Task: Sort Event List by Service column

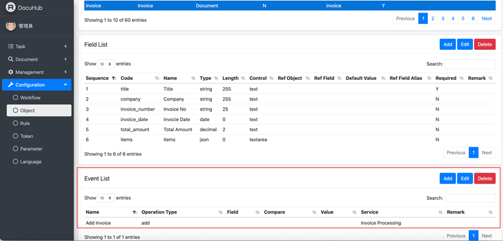Action: [402, 212]
